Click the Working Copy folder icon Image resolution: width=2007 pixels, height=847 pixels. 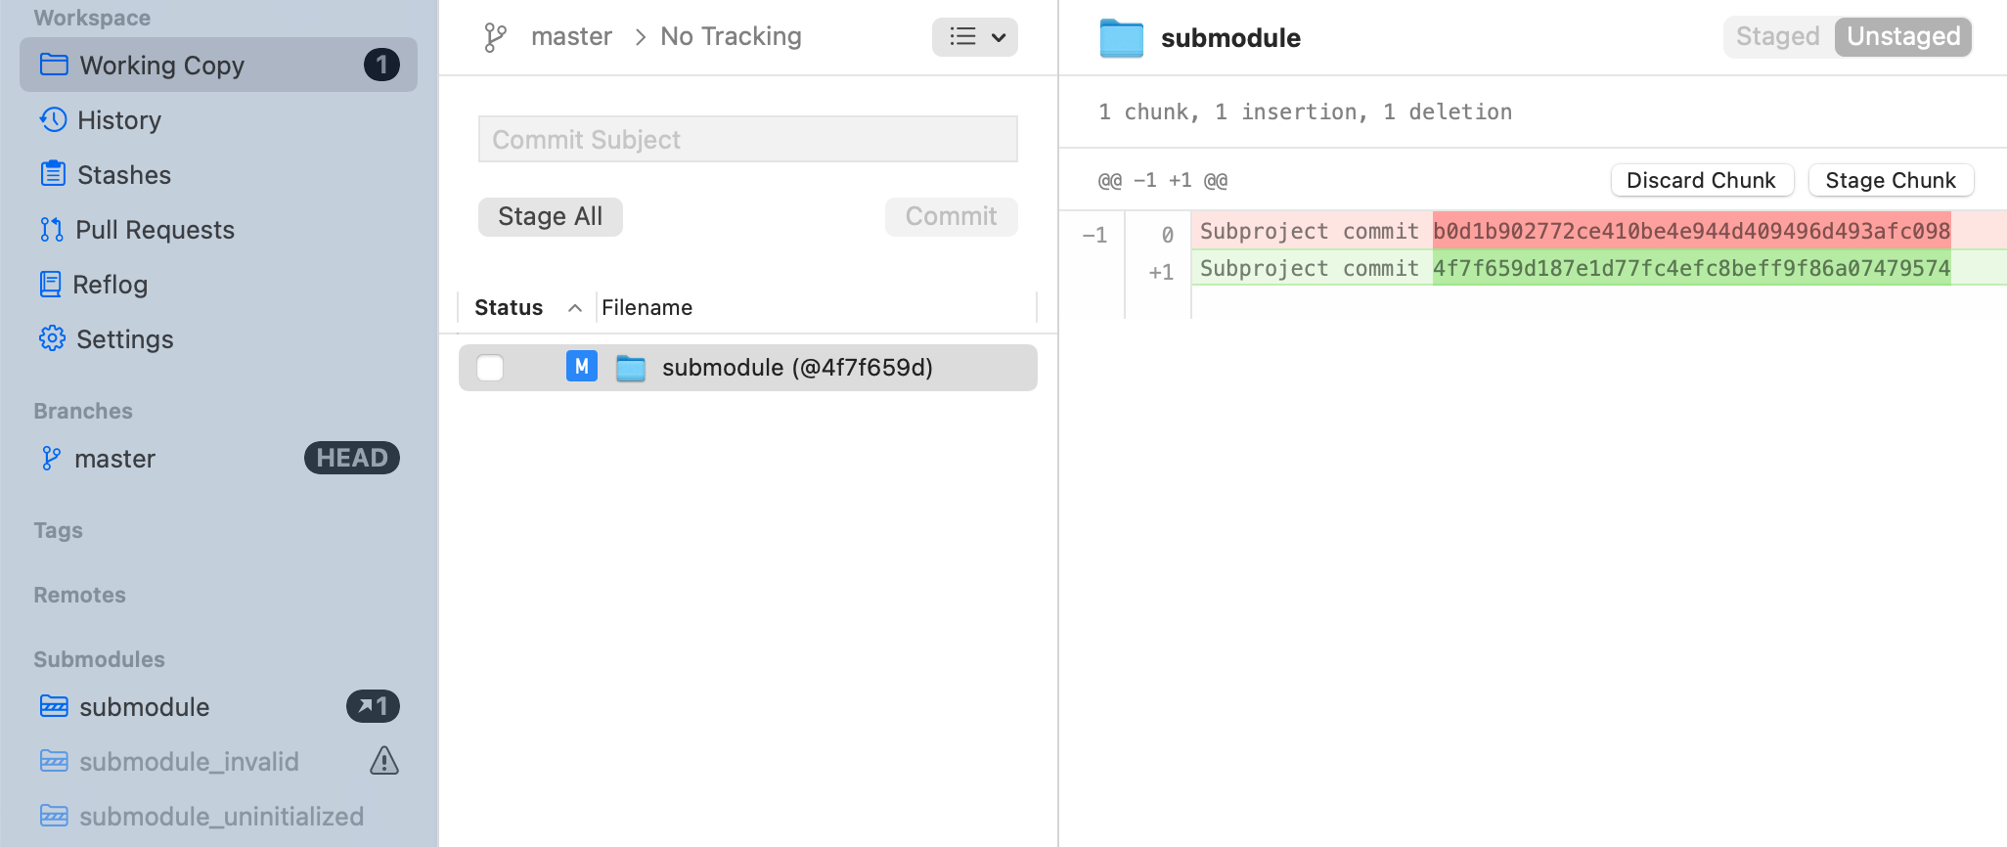[x=54, y=65]
